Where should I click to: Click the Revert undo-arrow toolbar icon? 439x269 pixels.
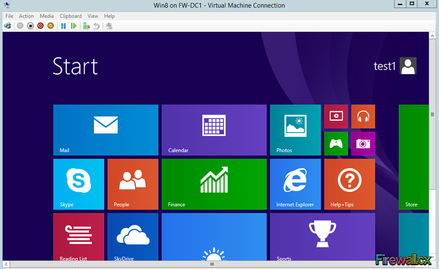pos(97,26)
